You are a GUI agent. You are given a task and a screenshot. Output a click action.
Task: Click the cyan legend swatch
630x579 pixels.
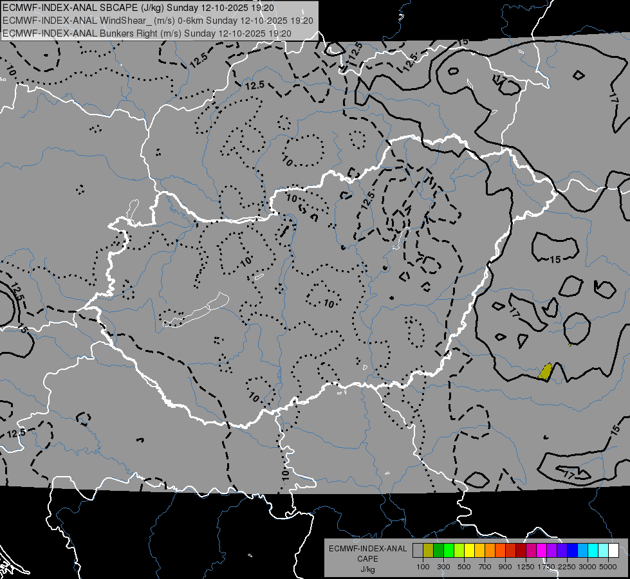tap(593, 551)
